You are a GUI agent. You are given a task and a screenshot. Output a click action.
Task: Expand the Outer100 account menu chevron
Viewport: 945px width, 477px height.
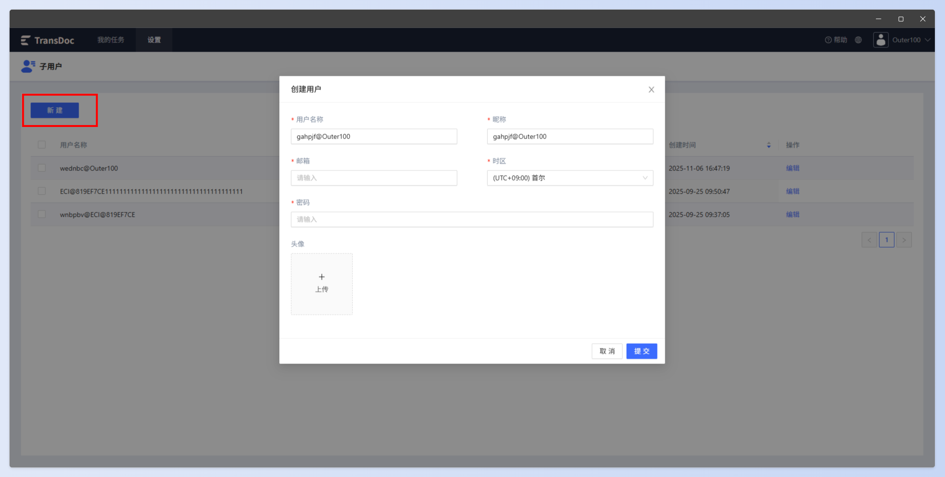pos(928,40)
